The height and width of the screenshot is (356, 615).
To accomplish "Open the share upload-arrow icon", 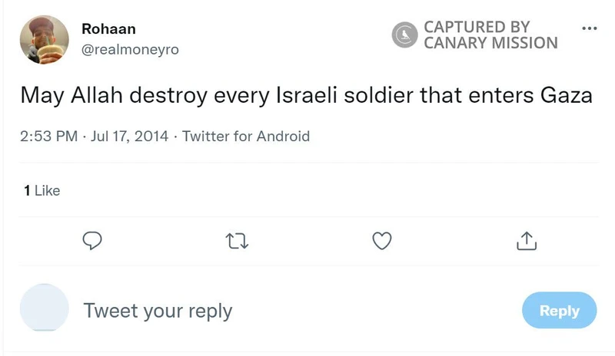I will point(526,242).
